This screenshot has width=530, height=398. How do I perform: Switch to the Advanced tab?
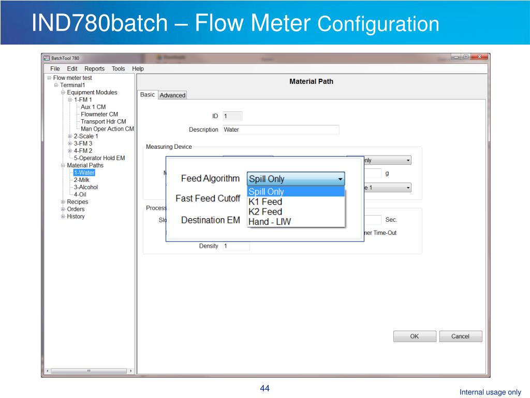(x=172, y=95)
